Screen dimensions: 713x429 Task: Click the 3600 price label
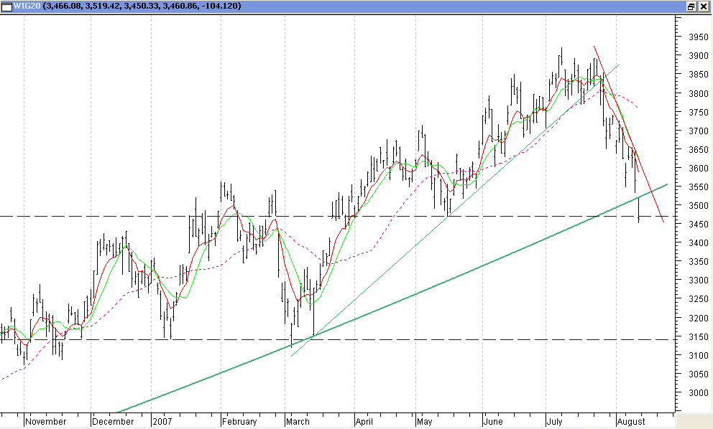click(x=698, y=168)
